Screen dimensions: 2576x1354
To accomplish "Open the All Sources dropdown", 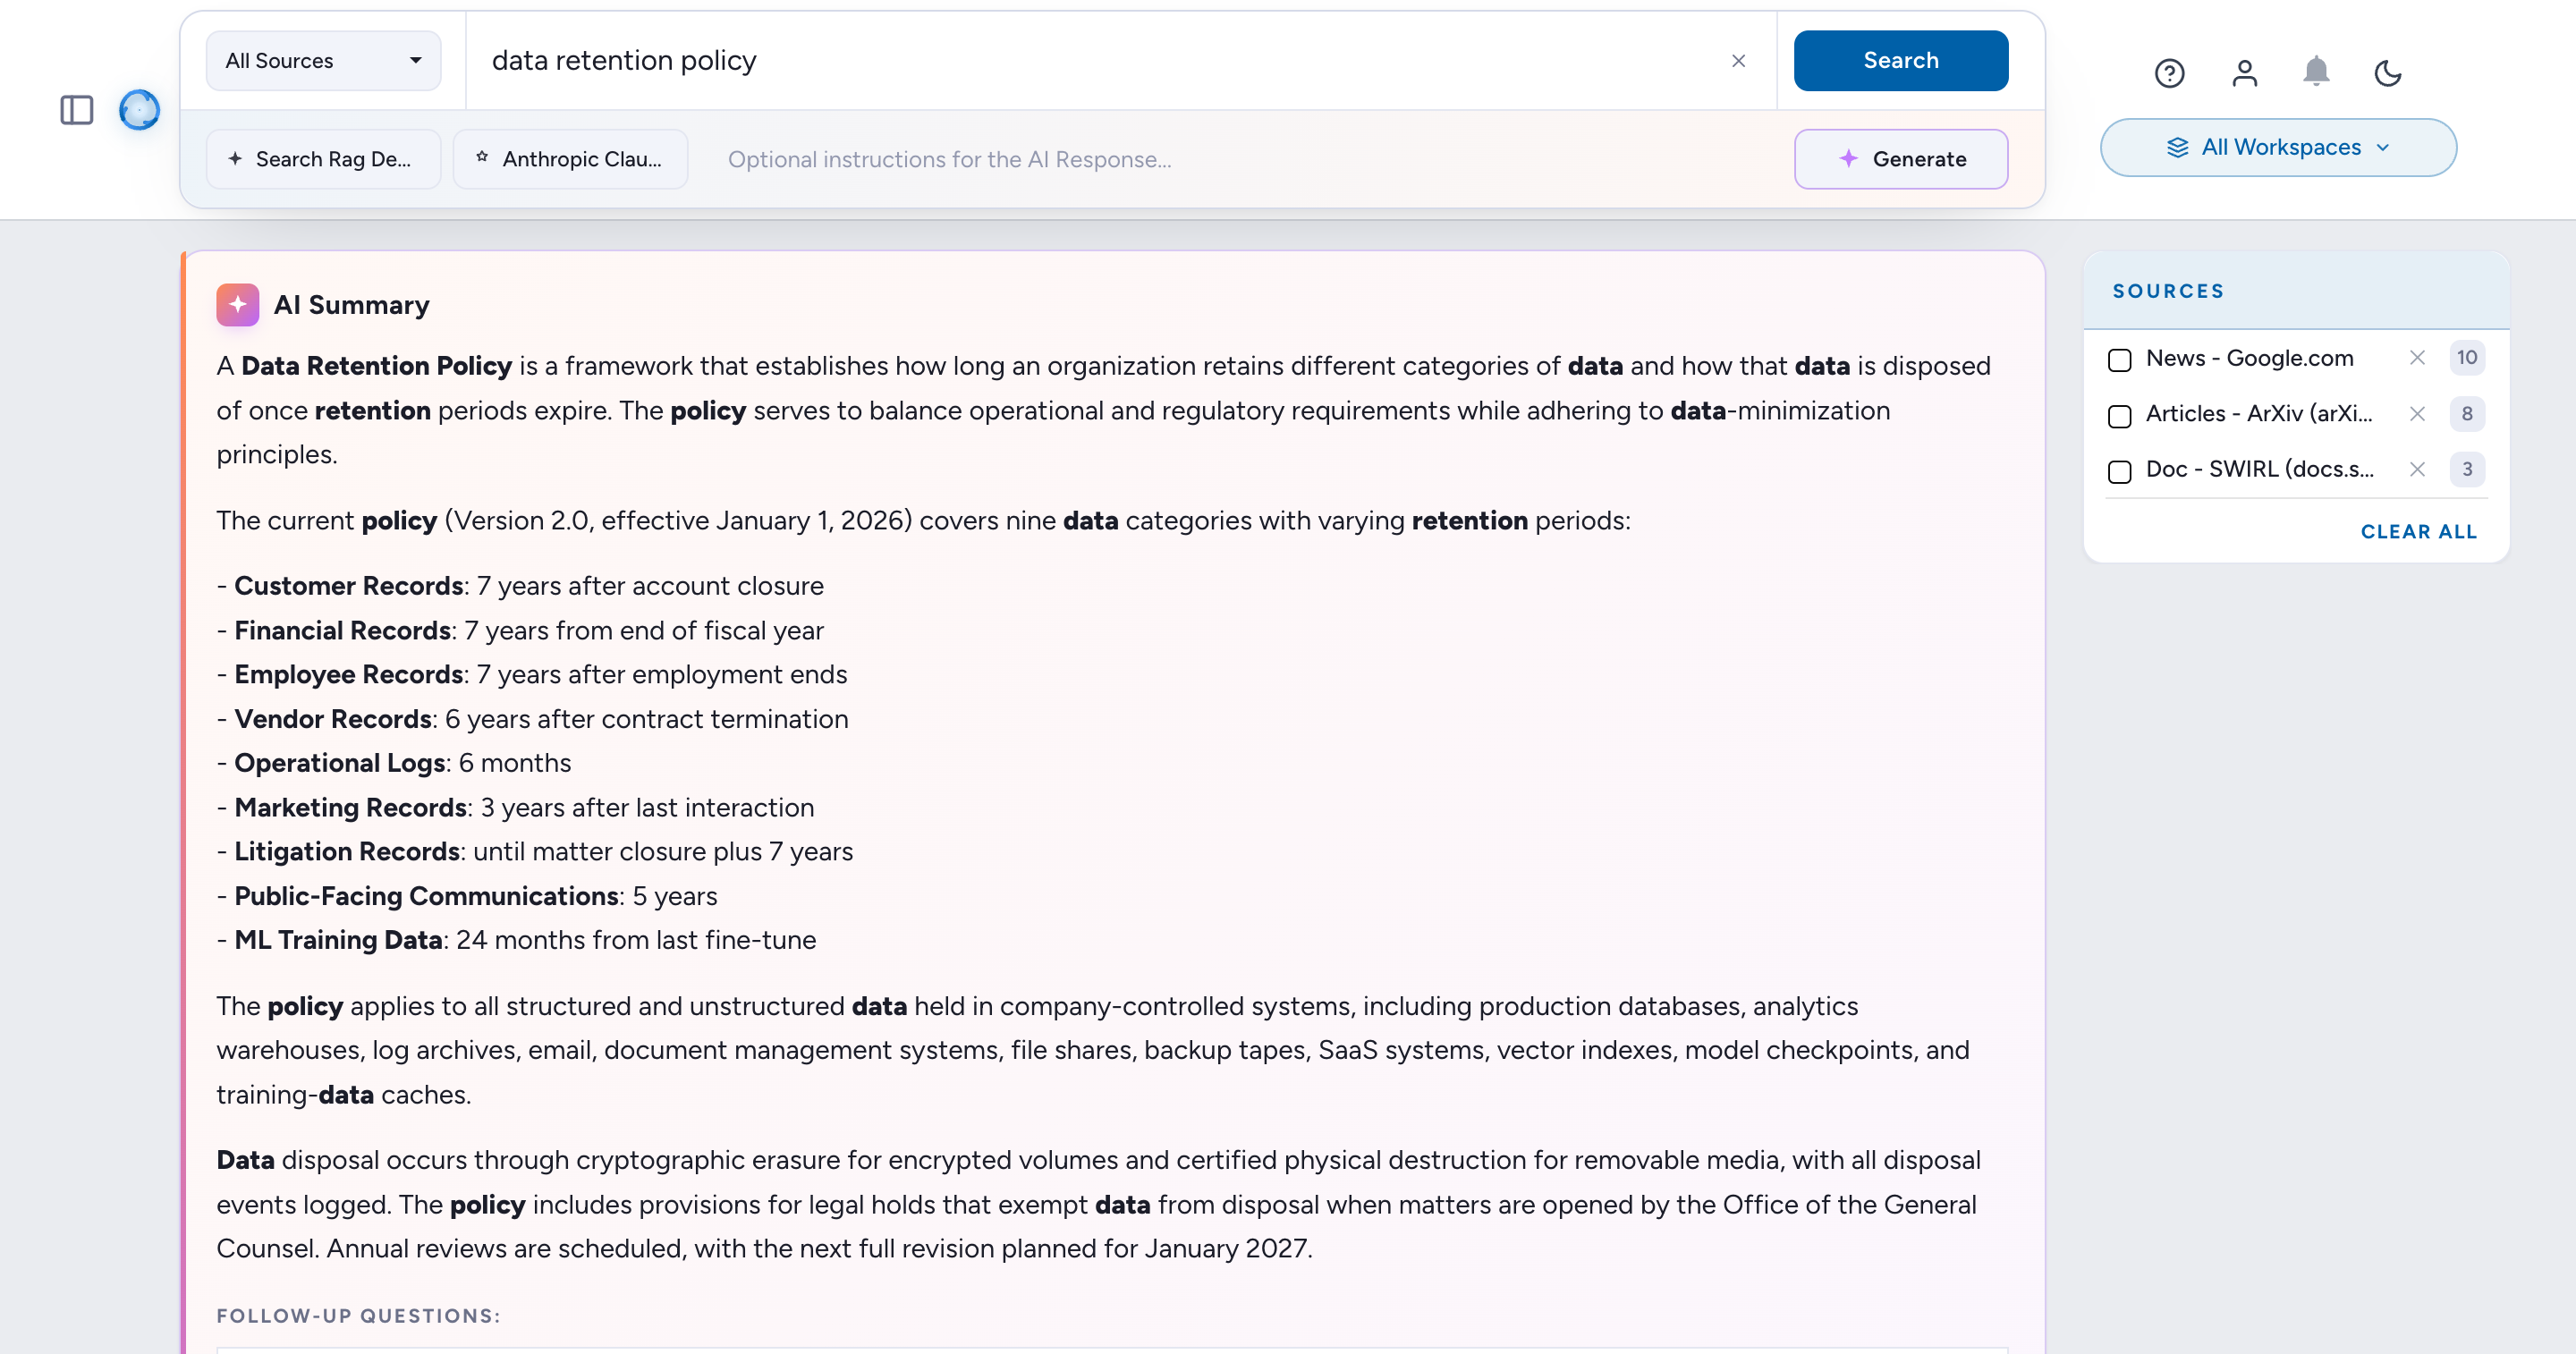I will (x=323, y=61).
